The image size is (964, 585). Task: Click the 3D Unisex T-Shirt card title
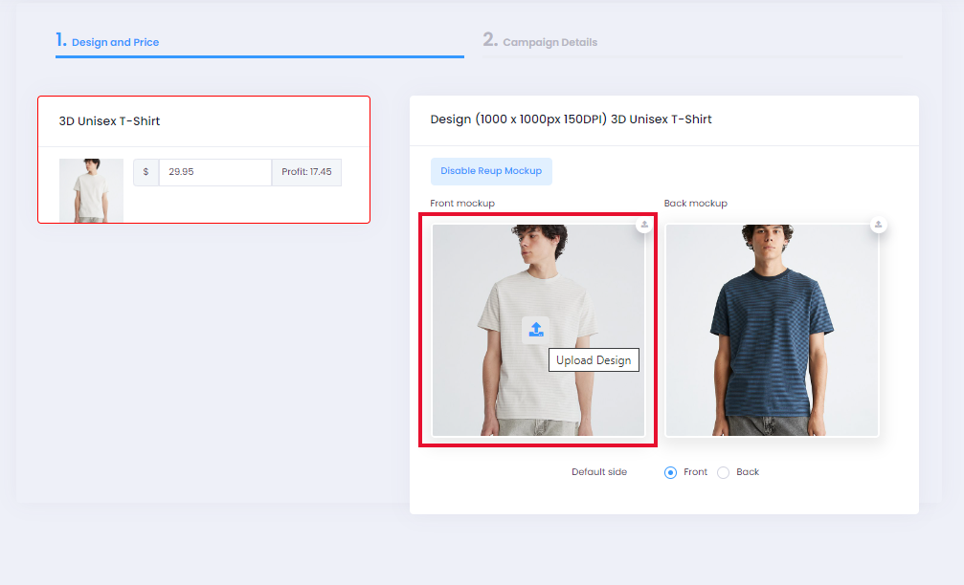(109, 121)
